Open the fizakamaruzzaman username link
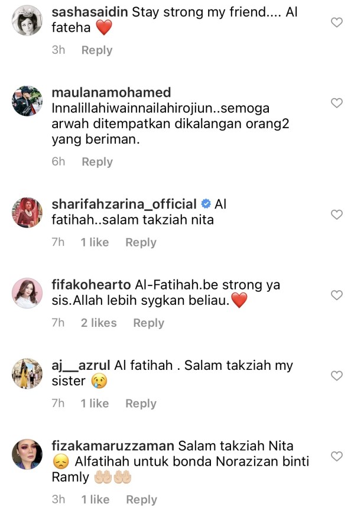Screen dimensions: 364x520 tap(113, 446)
